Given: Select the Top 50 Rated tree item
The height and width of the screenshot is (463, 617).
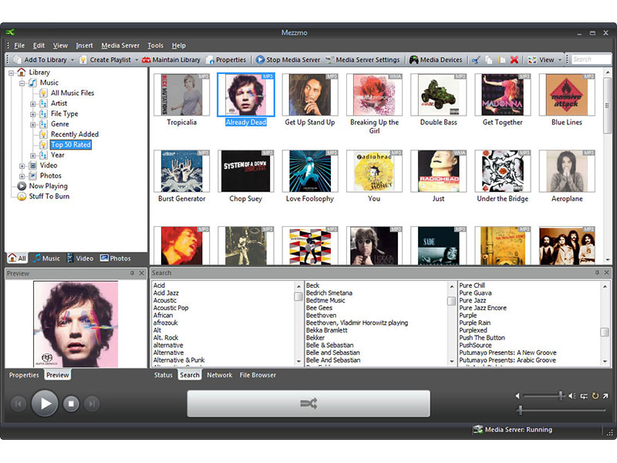Looking at the screenshot, I should coord(71,144).
